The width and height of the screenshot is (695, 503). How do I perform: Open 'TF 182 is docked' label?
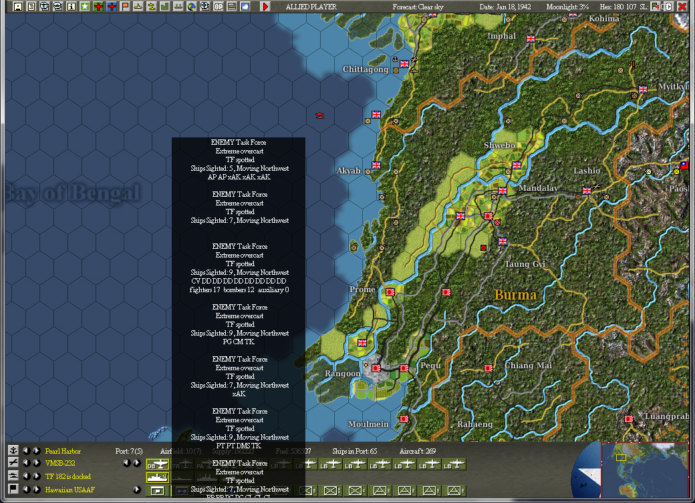pos(67,476)
